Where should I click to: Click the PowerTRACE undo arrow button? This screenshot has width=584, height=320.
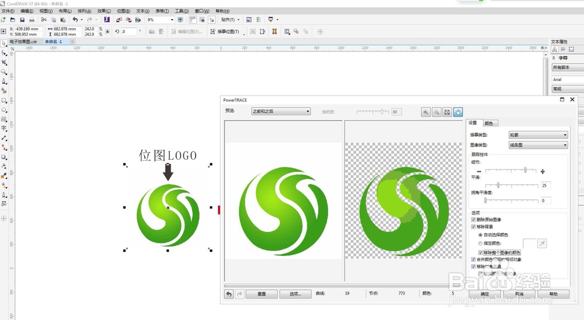coord(229,294)
